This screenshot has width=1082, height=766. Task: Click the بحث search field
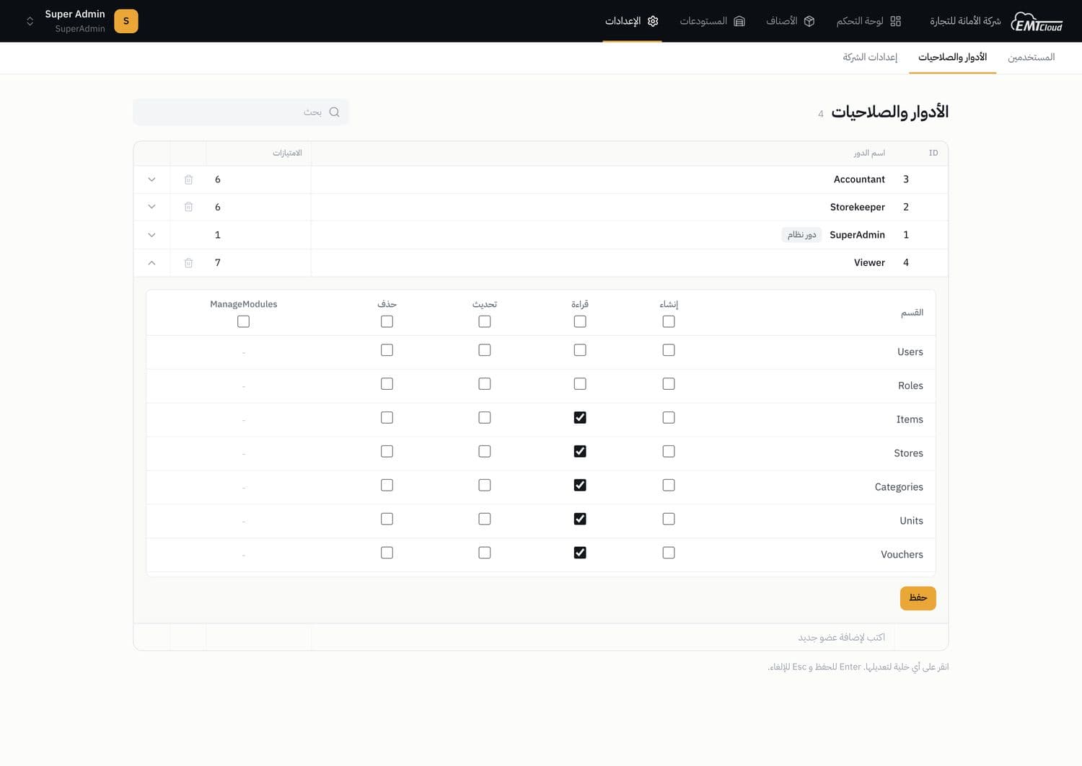[241, 112]
